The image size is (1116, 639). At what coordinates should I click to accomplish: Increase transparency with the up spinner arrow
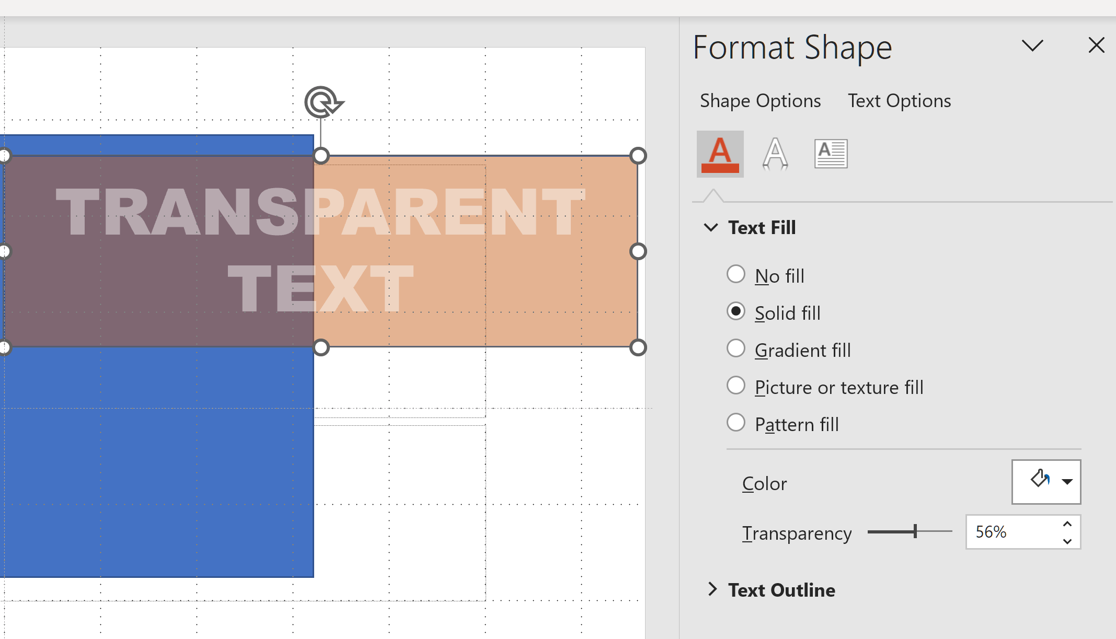(1067, 524)
